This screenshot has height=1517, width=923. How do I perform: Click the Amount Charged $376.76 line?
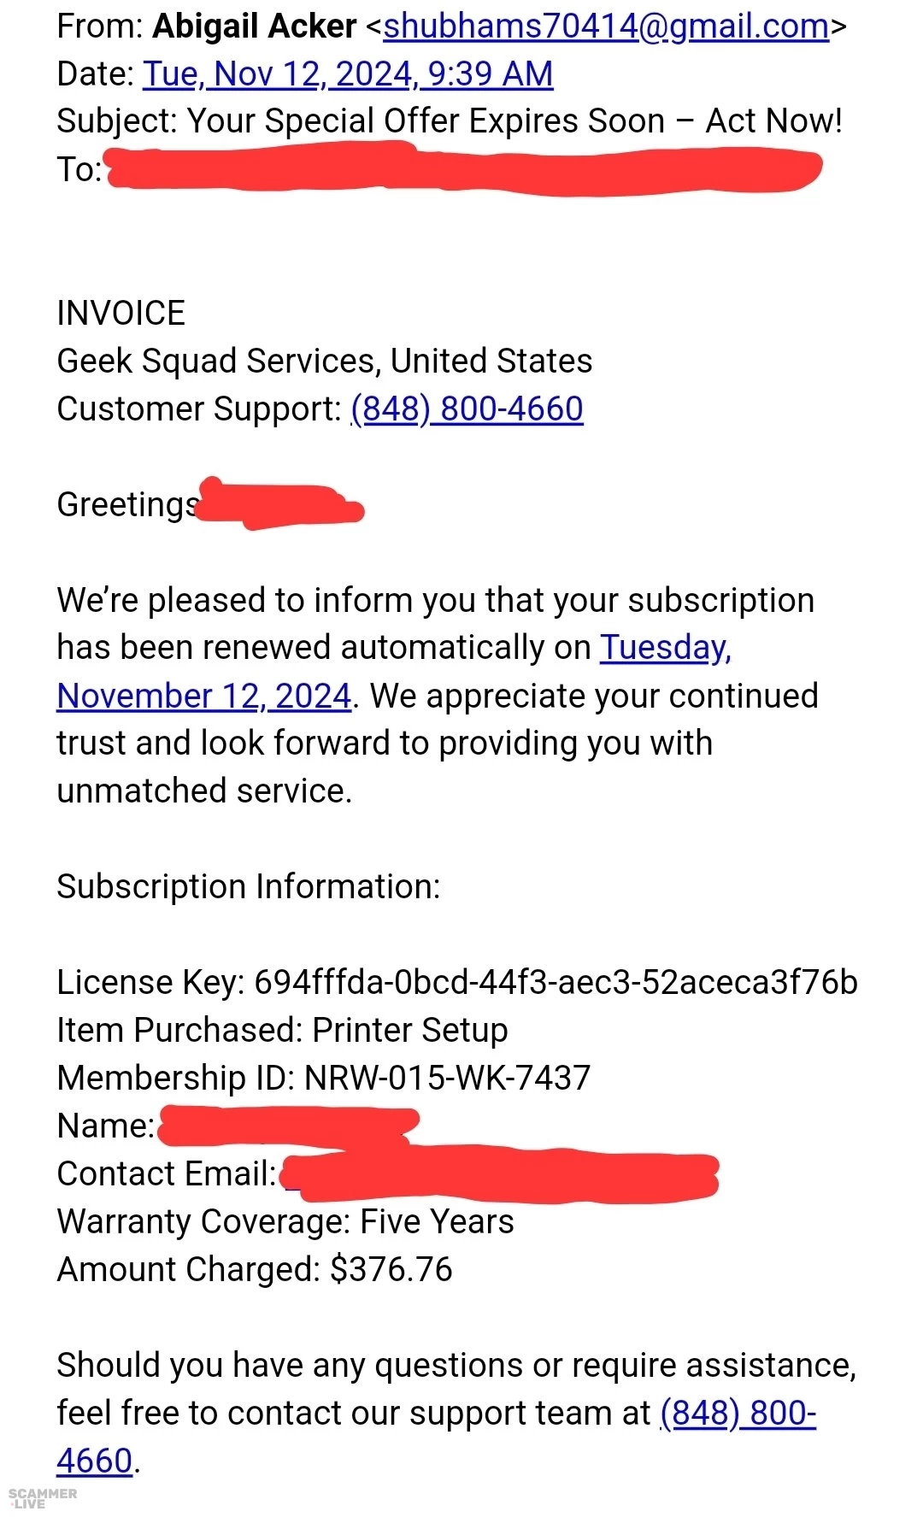(254, 1270)
